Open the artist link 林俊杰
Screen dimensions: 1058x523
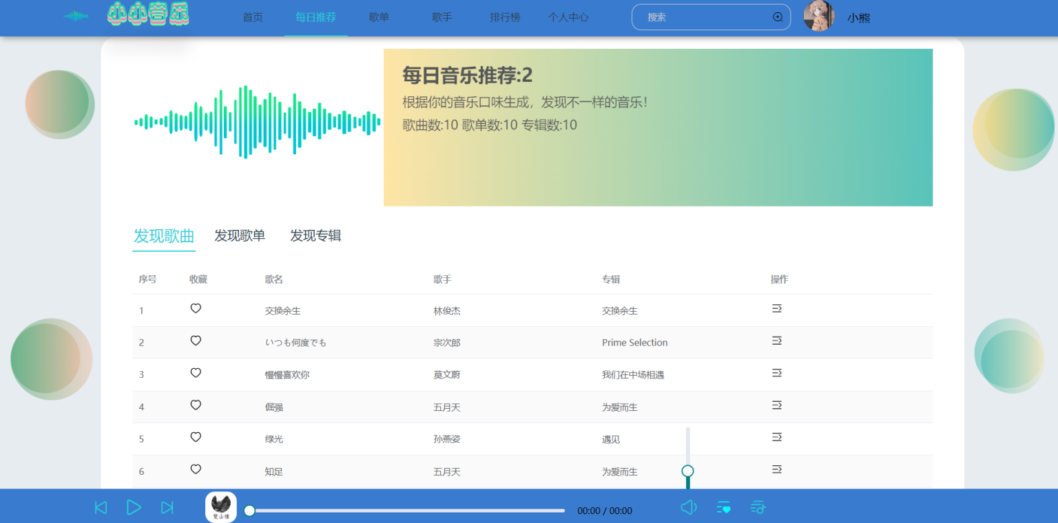pyautogui.click(x=447, y=311)
